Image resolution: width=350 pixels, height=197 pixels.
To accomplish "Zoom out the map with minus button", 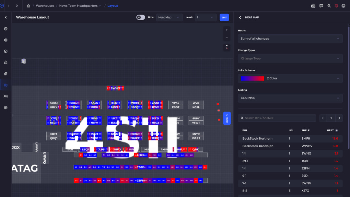I will tap(227, 37).
